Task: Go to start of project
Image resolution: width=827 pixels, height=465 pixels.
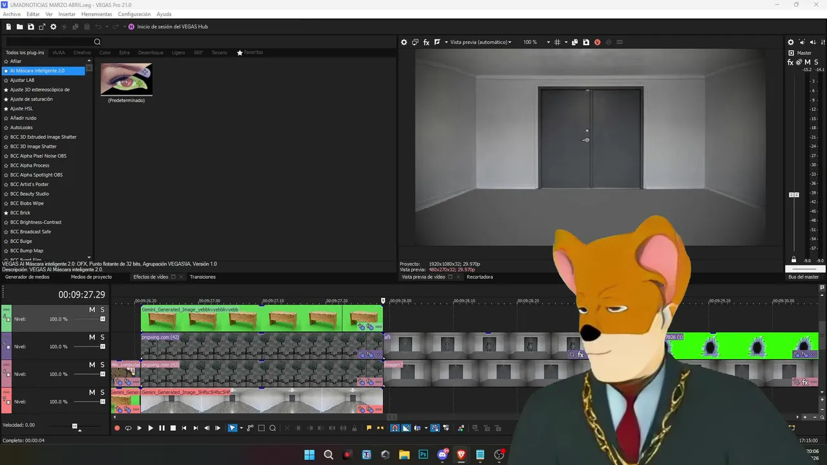Action: [x=184, y=428]
